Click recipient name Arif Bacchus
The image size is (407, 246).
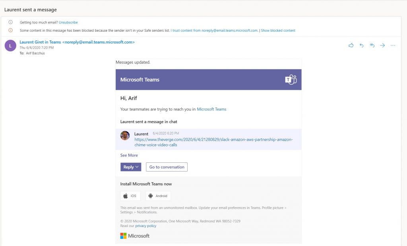point(35,53)
